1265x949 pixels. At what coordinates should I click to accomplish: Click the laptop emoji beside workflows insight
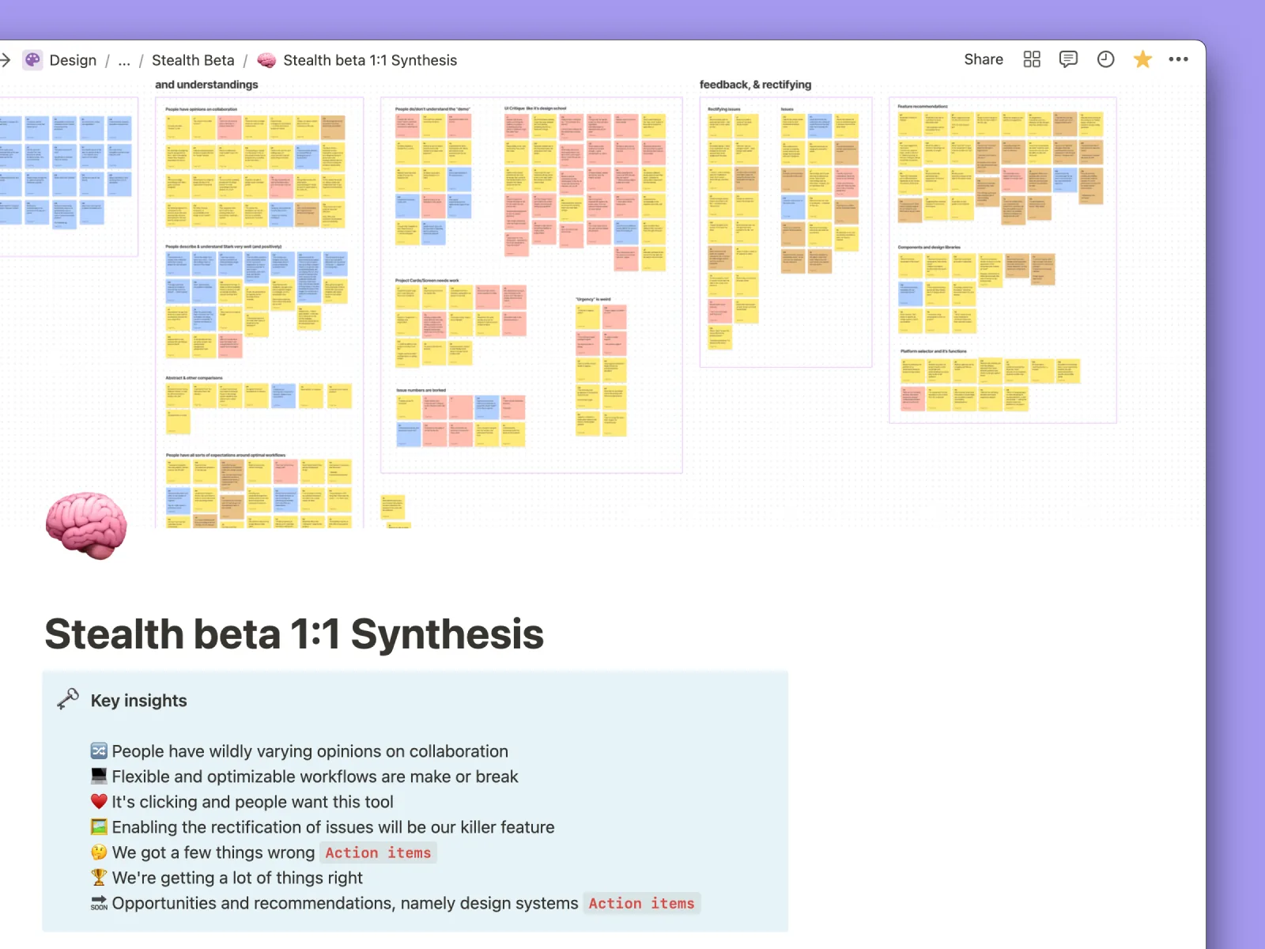click(99, 777)
